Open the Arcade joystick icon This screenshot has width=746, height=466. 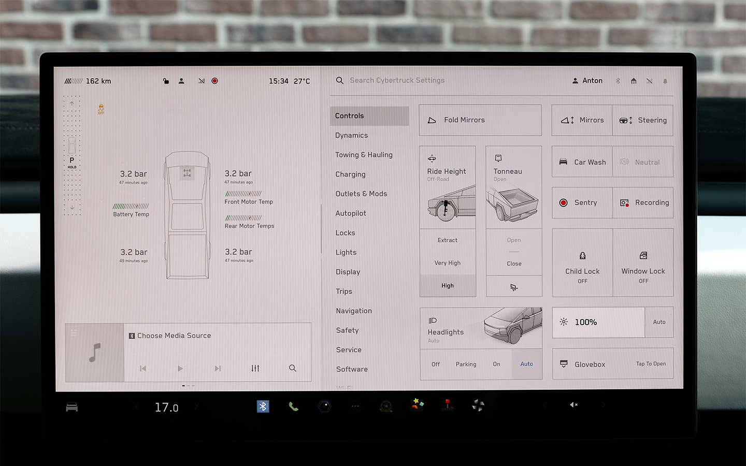[447, 405]
